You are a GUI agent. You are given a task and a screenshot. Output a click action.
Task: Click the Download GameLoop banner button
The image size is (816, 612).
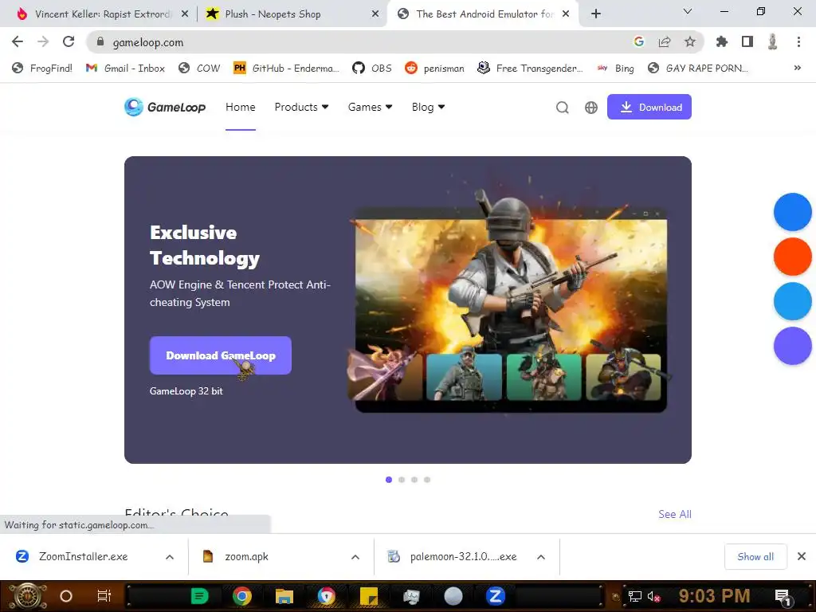[220, 355]
